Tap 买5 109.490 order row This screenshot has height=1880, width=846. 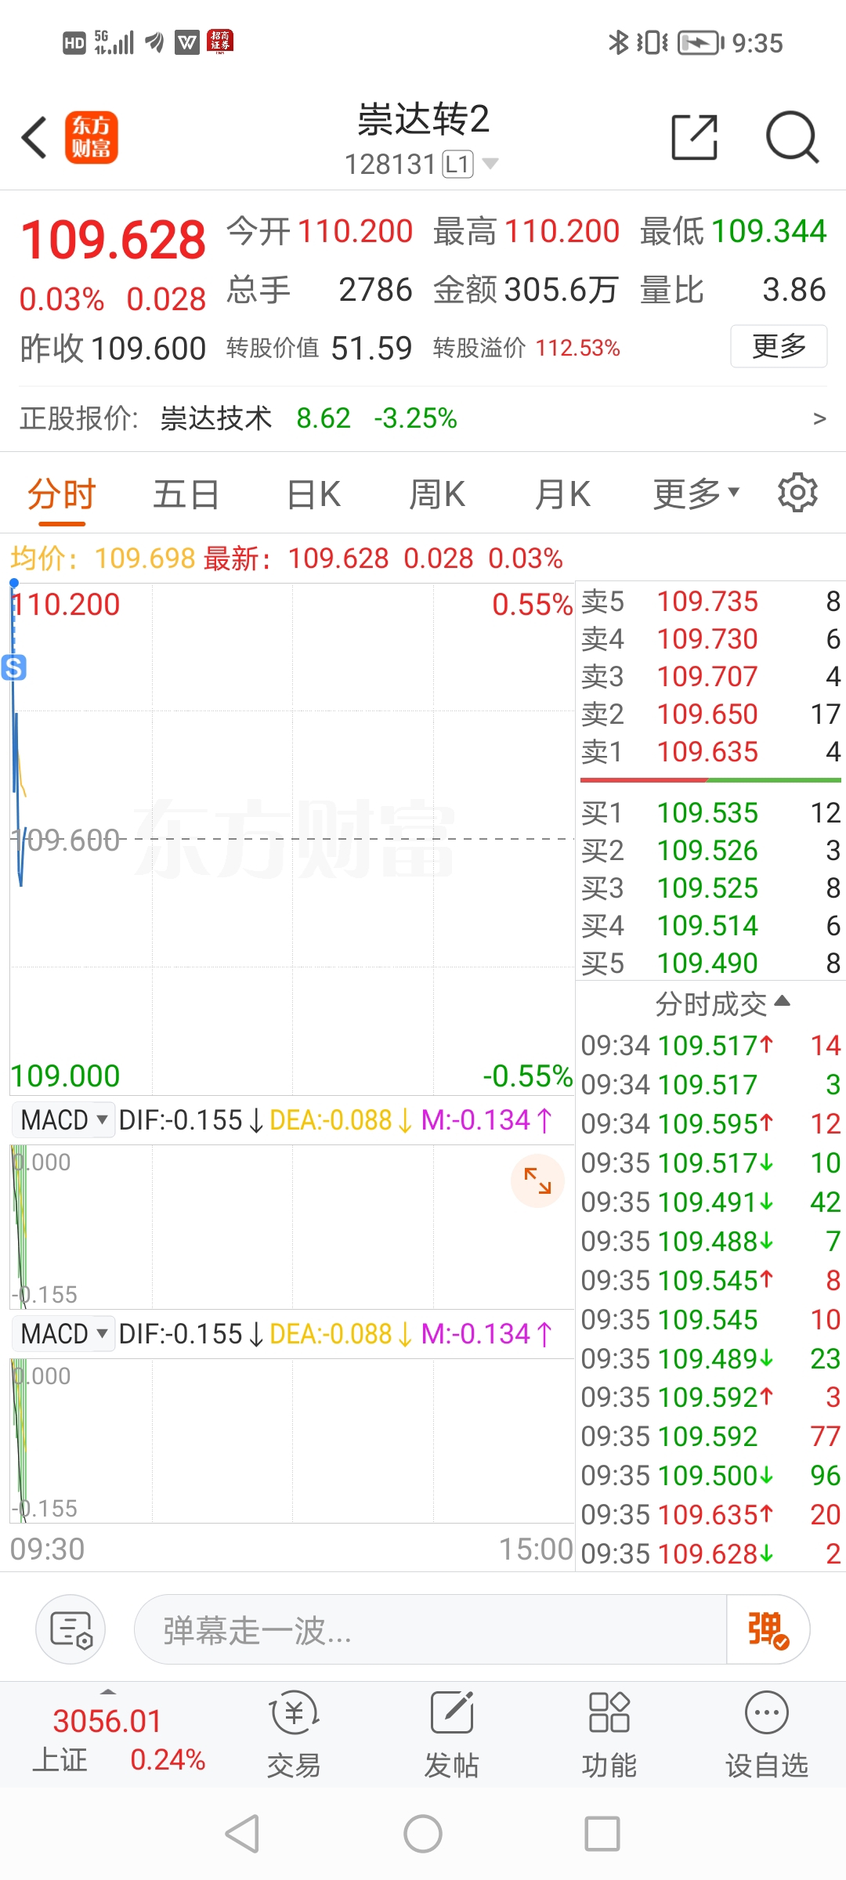pos(710,963)
